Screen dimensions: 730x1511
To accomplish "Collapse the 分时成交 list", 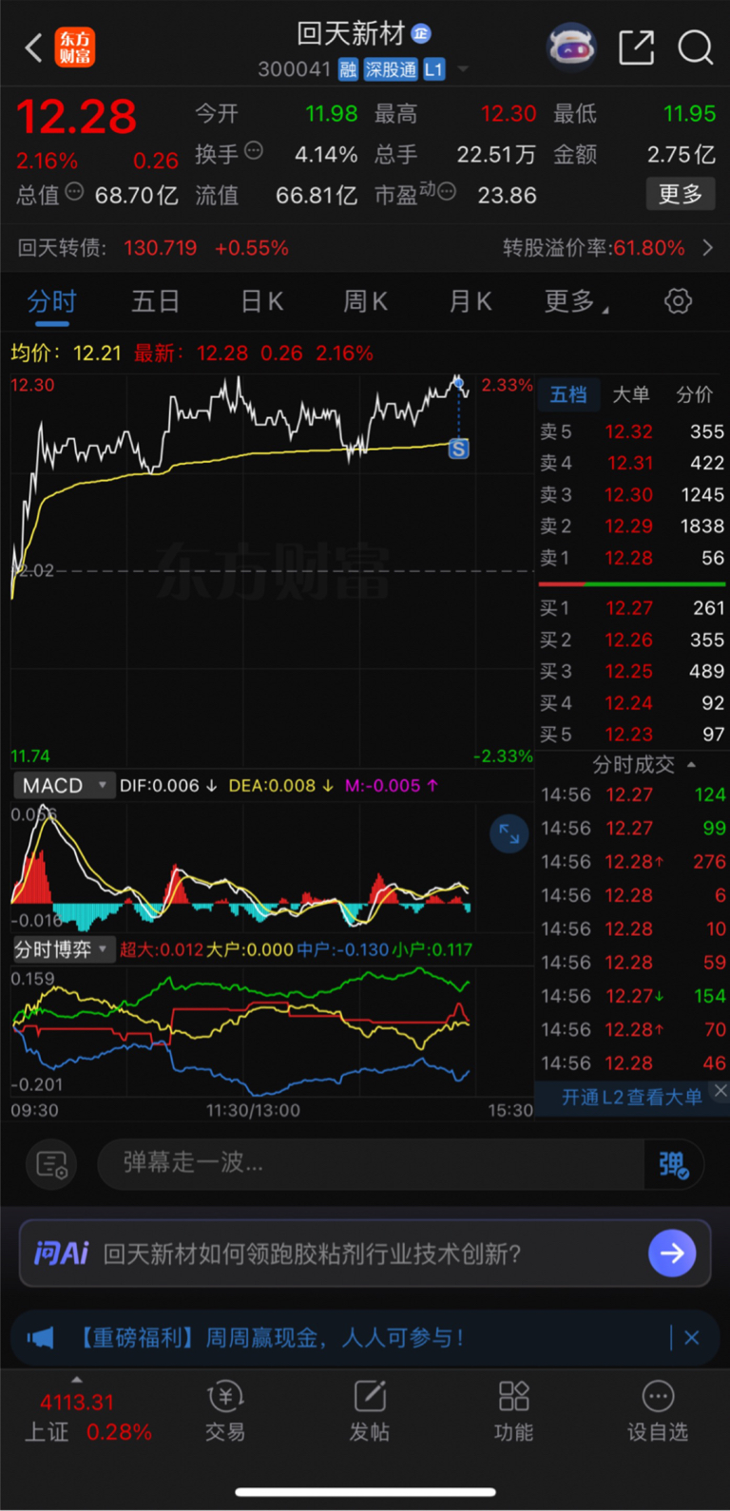I will point(691,765).
